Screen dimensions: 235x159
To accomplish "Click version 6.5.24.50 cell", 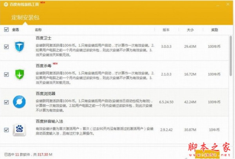I will click(x=166, y=102).
